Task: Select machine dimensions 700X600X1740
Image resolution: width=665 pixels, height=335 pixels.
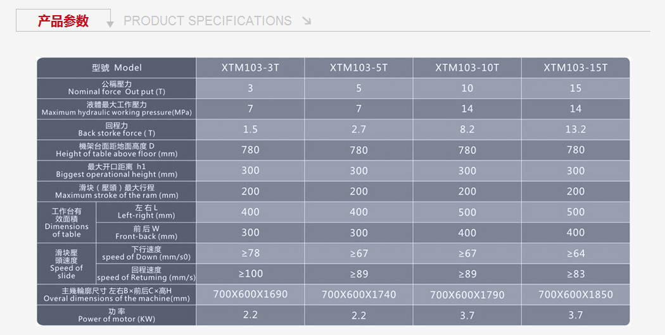Action: [x=359, y=295]
